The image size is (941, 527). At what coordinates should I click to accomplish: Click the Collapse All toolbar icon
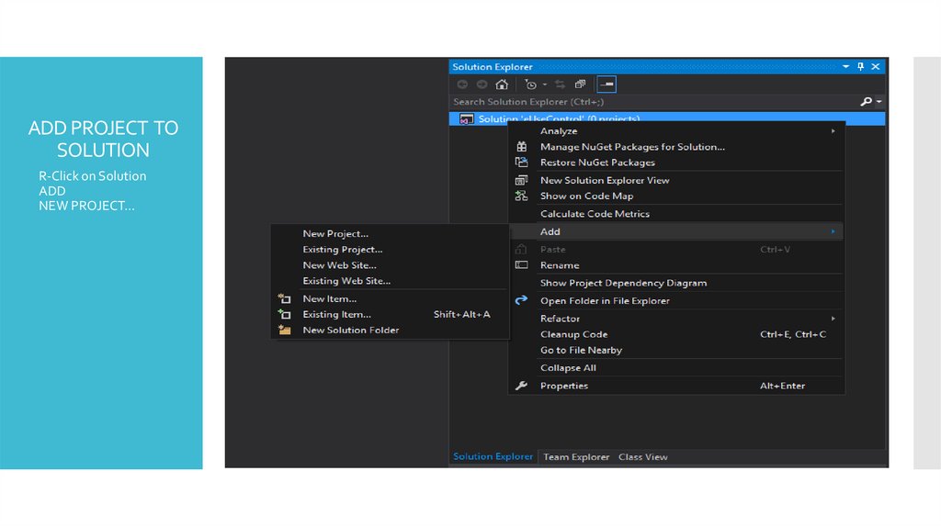pyautogui.click(x=580, y=84)
